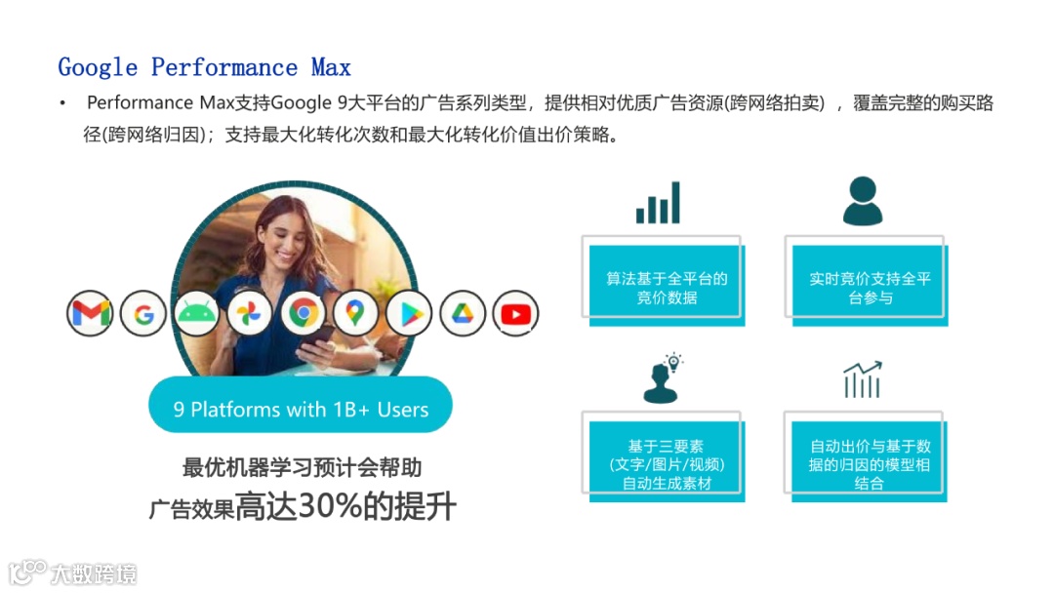Click the Google Drive icon
Image resolution: width=1054 pixels, height=593 pixels.
(x=463, y=314)
